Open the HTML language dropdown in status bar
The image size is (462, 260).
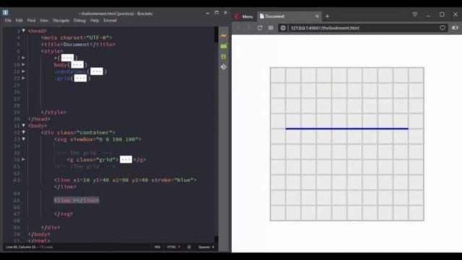point(173,247)
